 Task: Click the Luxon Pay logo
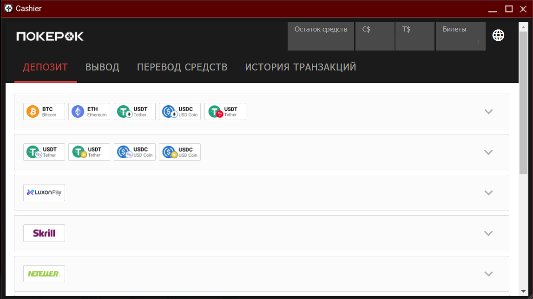(x=44, y=192)
